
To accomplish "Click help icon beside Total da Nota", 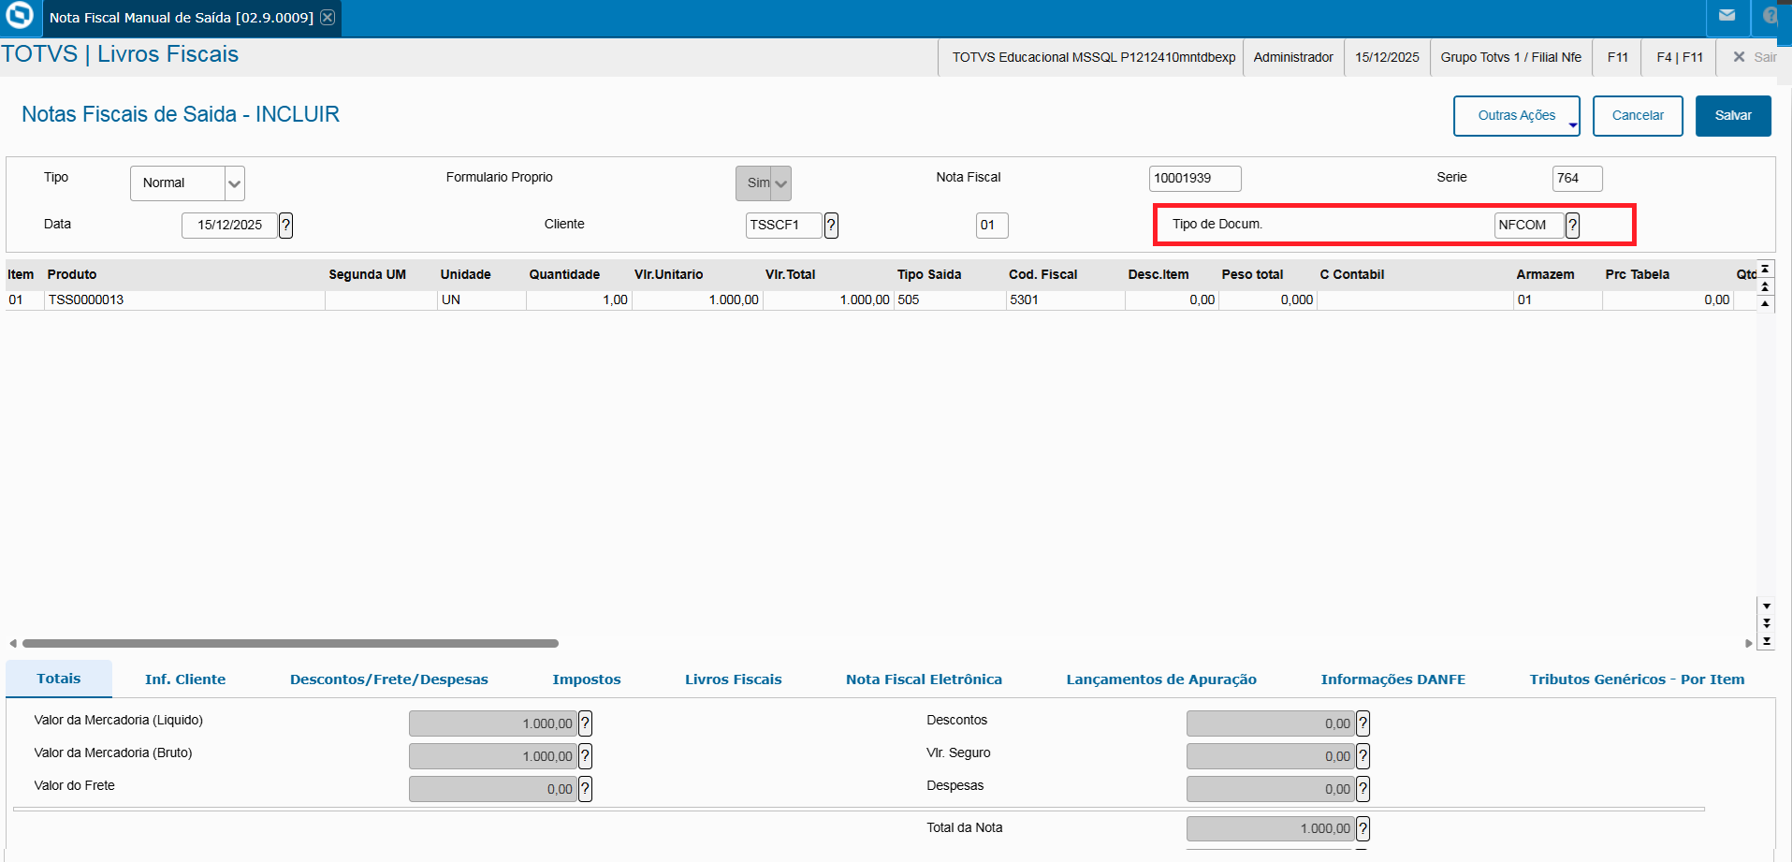I will click(1362, 828).
